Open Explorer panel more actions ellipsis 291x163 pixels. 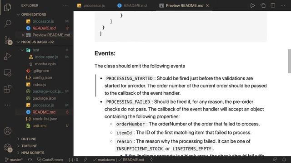tap(65, 5)
